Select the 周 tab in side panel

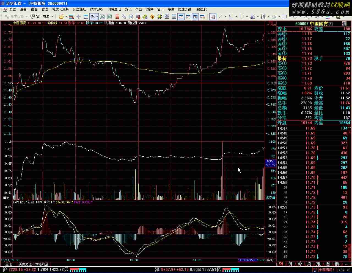point(309,264)
